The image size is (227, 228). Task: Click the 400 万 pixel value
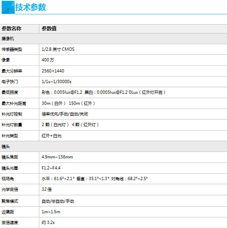[48, 60]
